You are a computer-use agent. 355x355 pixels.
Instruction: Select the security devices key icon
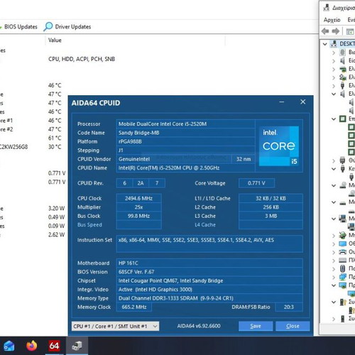pos(343,302)
